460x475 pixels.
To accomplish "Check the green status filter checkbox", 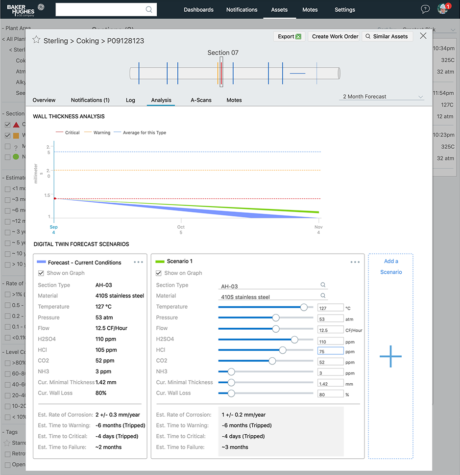I will click(x=7, y=157).
